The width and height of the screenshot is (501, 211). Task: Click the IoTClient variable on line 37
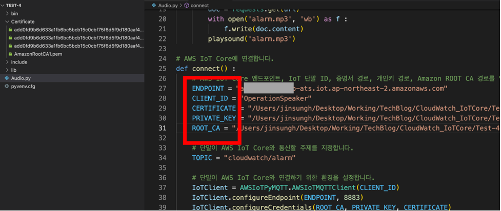click(210, 187)
